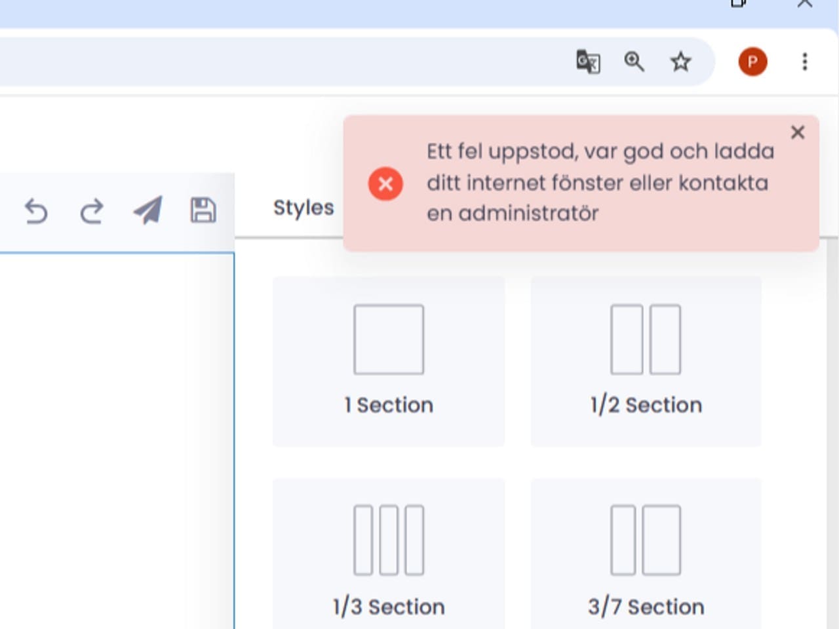
Task: Switch to the Styles tab
Action: [303, 208]
